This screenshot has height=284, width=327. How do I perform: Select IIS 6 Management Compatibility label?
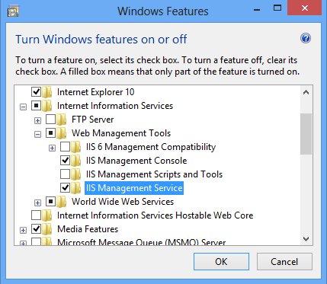coord(151,147)
